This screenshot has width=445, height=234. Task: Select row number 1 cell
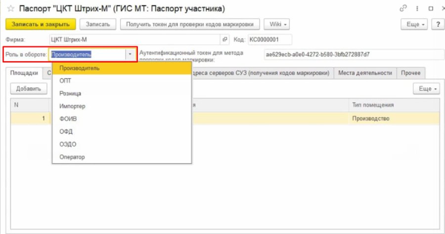(31, 118)
